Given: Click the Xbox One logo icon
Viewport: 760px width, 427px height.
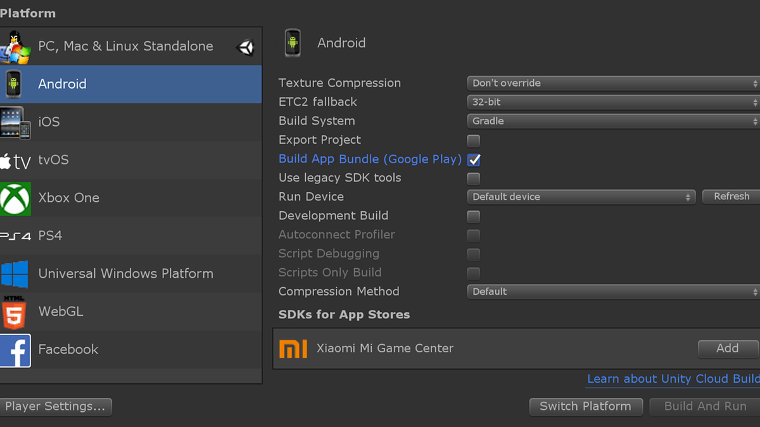Looking at the screenshot, I should point(15,198).
